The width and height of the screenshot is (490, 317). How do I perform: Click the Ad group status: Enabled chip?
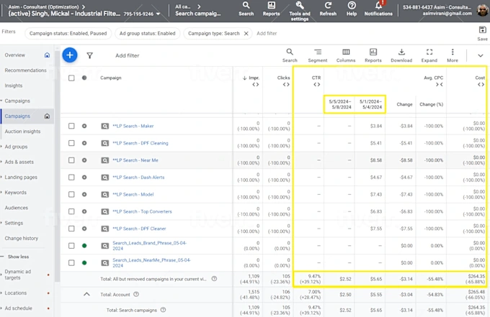click(x=148, y=33)
